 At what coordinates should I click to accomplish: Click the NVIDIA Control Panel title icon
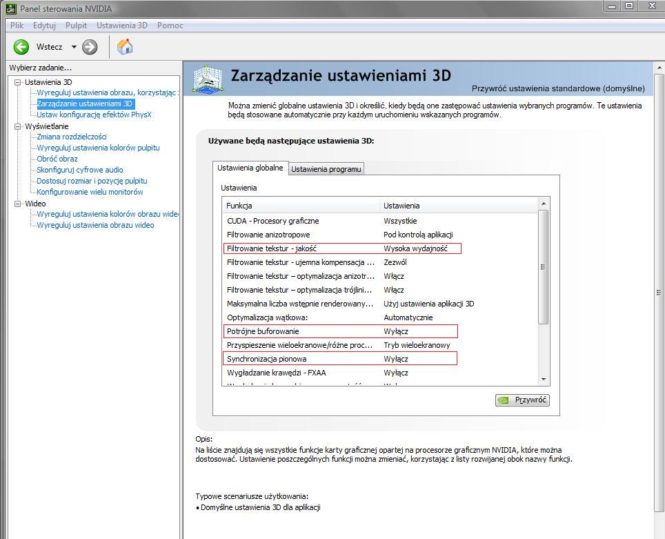[x=10, y=8]
